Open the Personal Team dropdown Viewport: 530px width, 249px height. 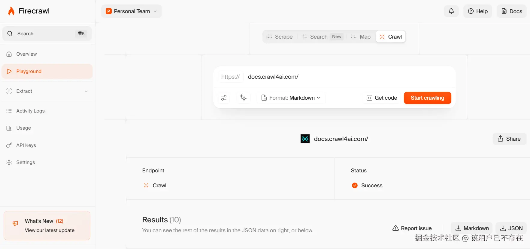pyautogui.click(x=131, y=11)
